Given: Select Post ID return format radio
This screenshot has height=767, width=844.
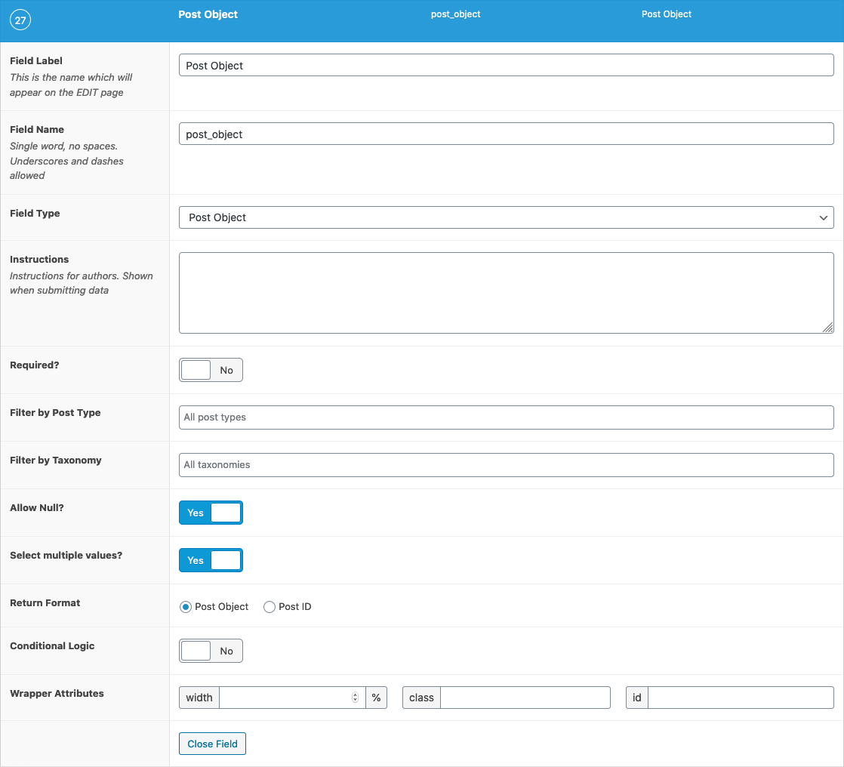Looking at the screenshot, I should click(x=270, y=607).
